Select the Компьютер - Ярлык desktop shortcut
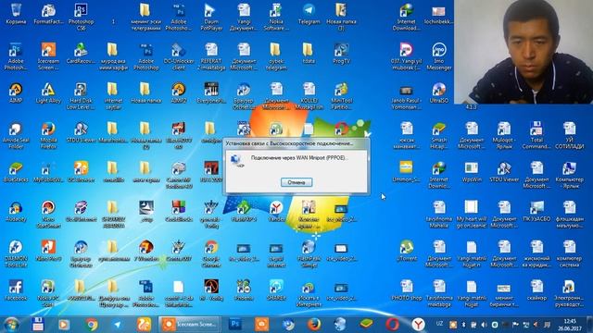The image size is (593, 333). tap(569, 175)
